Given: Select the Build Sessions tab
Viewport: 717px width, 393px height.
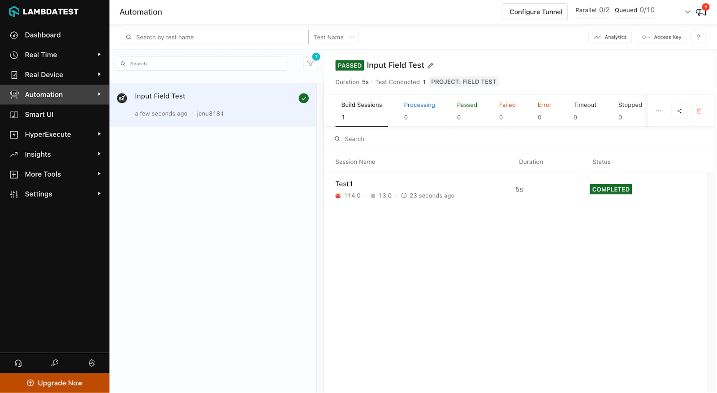Looking at the screenshot, I should click(x=362, y=111).
